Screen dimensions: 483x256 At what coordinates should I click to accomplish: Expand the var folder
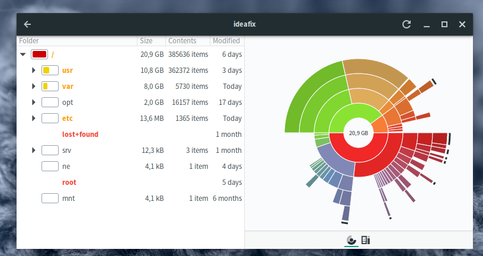coord(34,87)
